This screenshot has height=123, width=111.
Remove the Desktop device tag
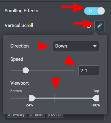click(9, 115)
